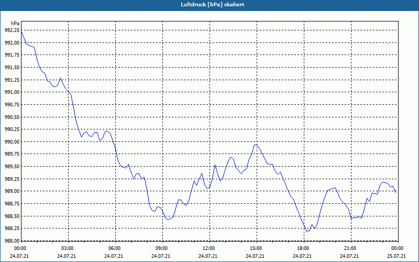The height and width of the screenshot is (262, 419).
Task: Select the 03:00 time label
Action: tap(67, 248)
